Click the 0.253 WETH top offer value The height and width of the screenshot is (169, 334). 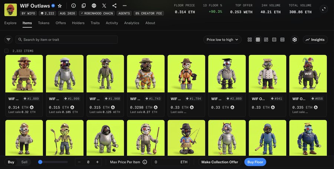[x=241, y=12]
